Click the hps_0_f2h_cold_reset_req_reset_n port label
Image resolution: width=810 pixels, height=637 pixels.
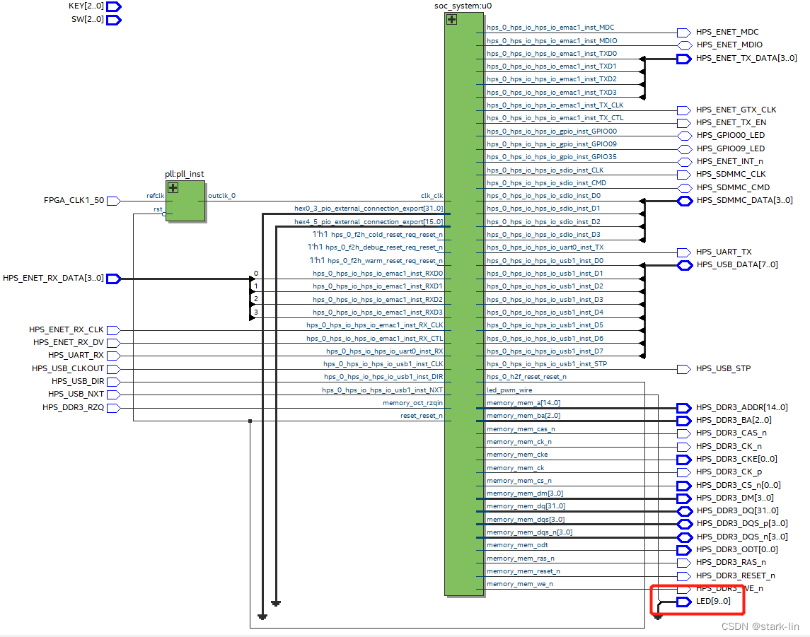click(x=387, y=235)
